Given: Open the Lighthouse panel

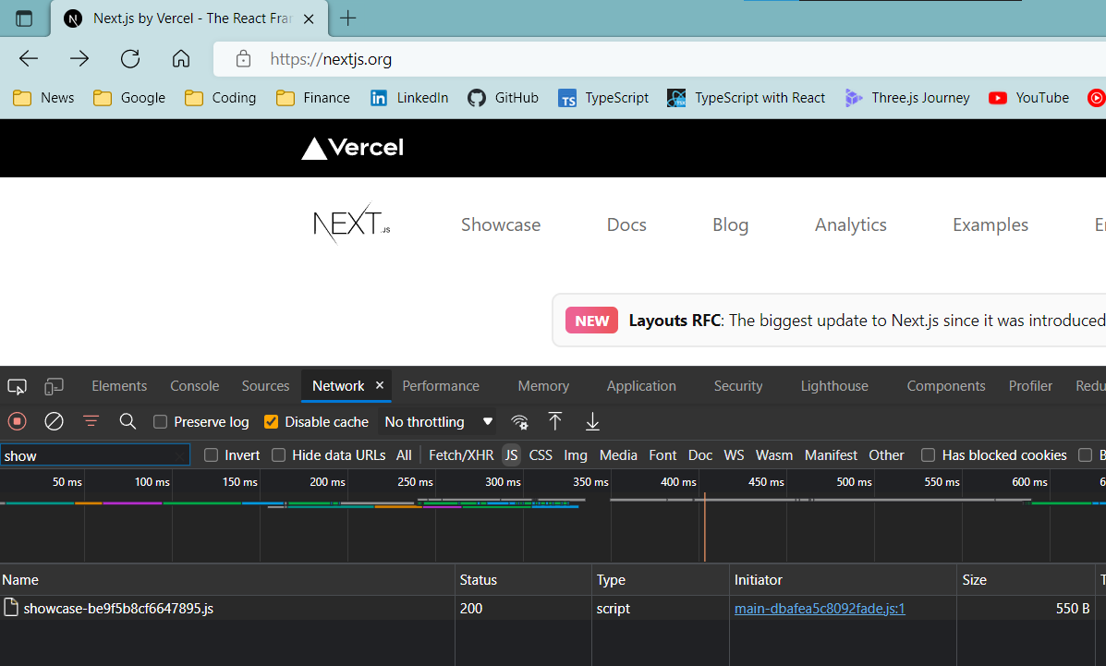Looking at the screenshot, I should (833, 386).
